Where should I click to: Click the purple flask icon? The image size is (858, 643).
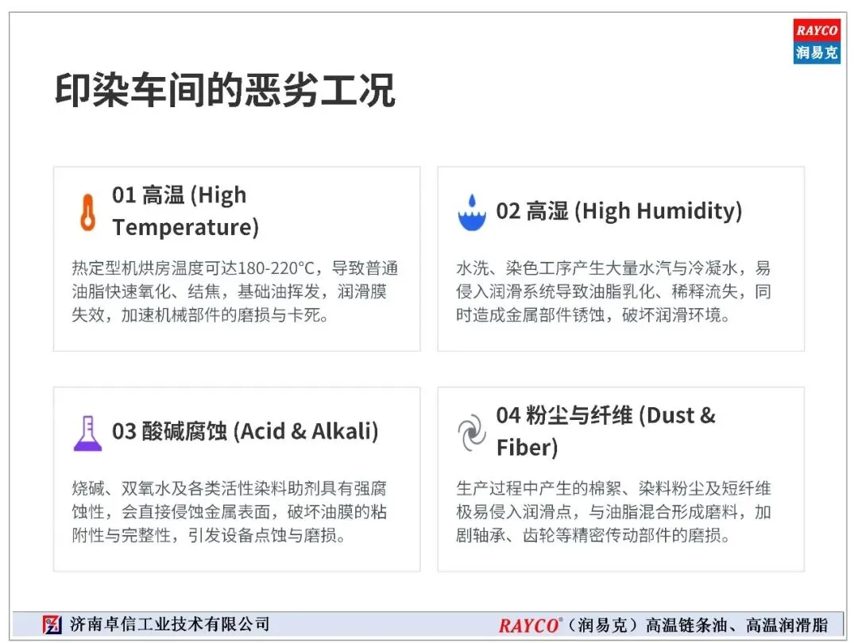pos(87,433)
